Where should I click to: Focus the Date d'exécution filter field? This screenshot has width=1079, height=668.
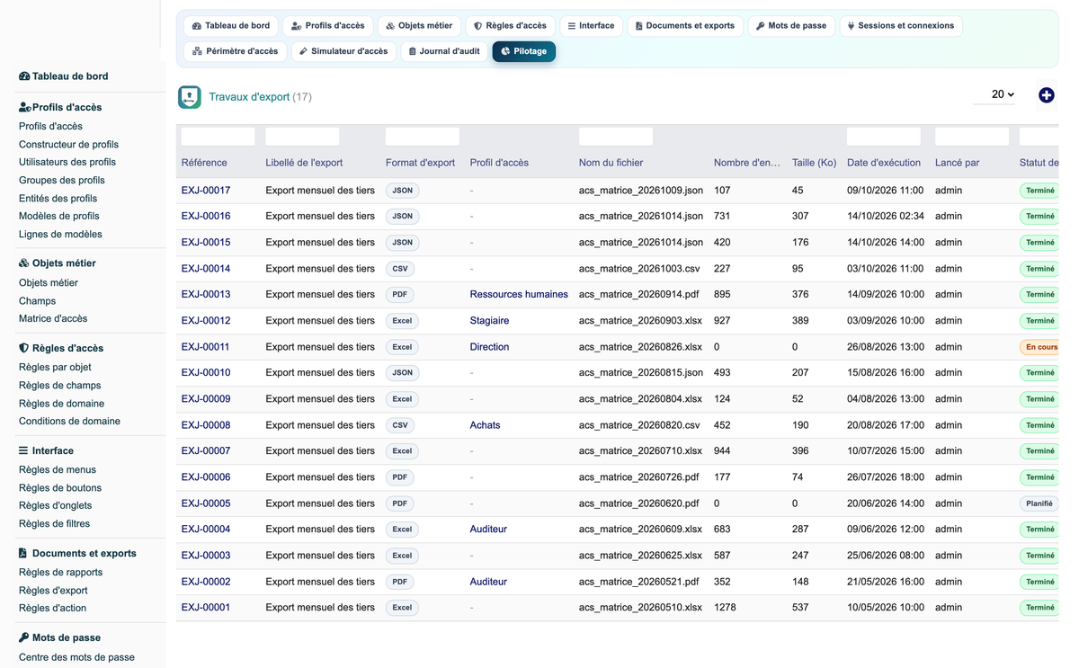(x=884, y=137)
